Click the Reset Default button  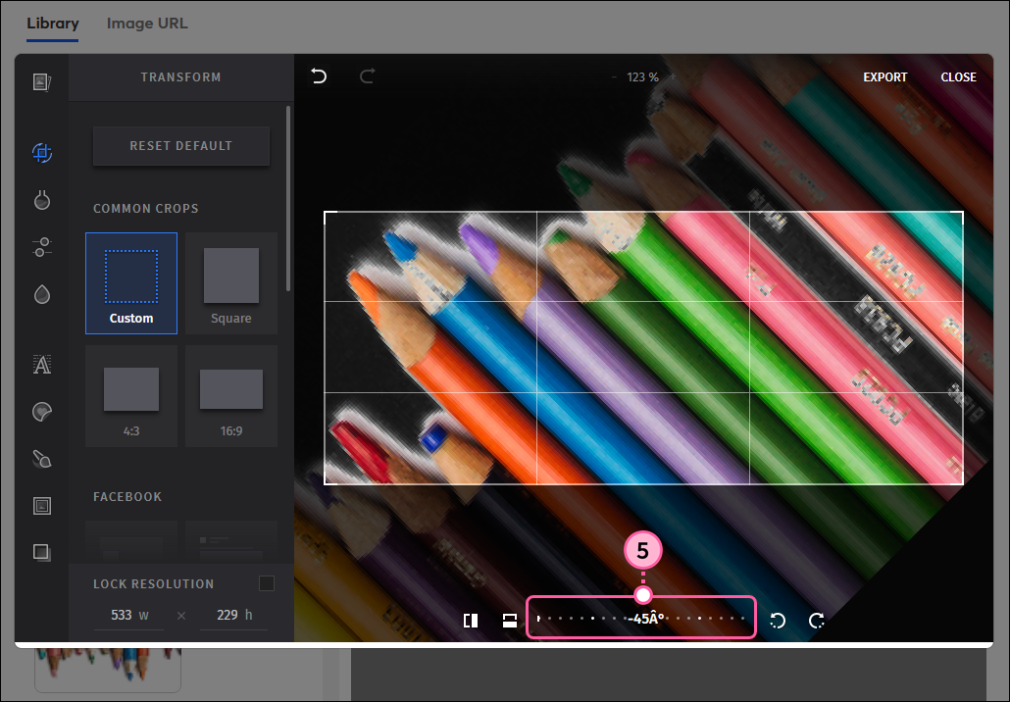click(181, 145)
